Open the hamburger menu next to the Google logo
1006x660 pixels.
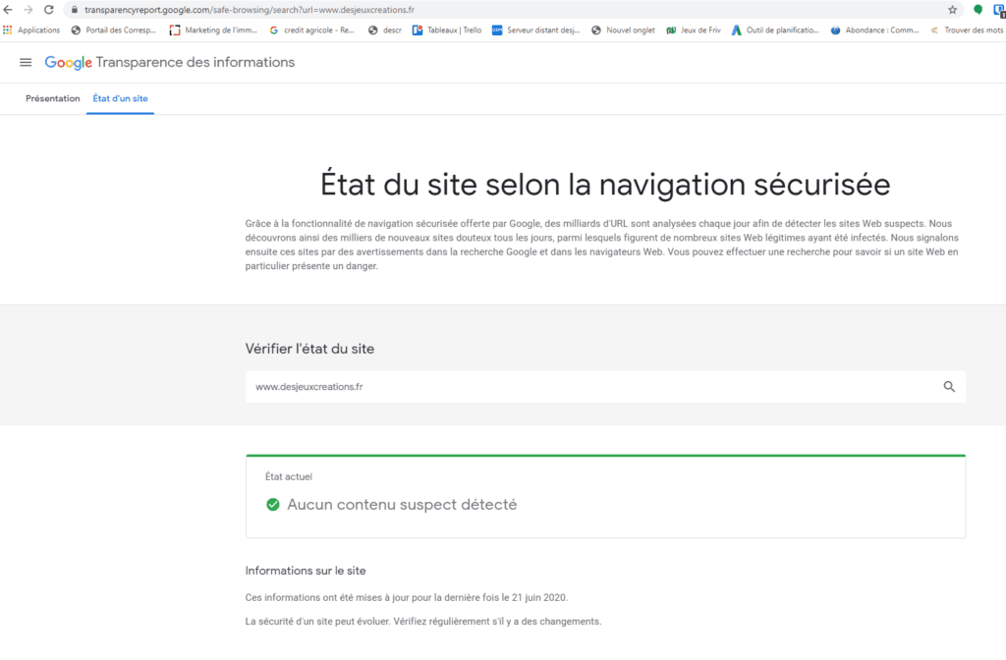[x=26, y=62]
